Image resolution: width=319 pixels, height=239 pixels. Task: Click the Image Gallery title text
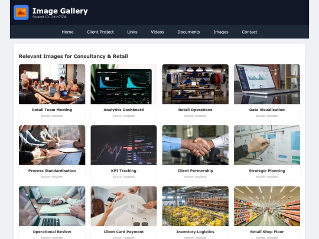(60, 11)
